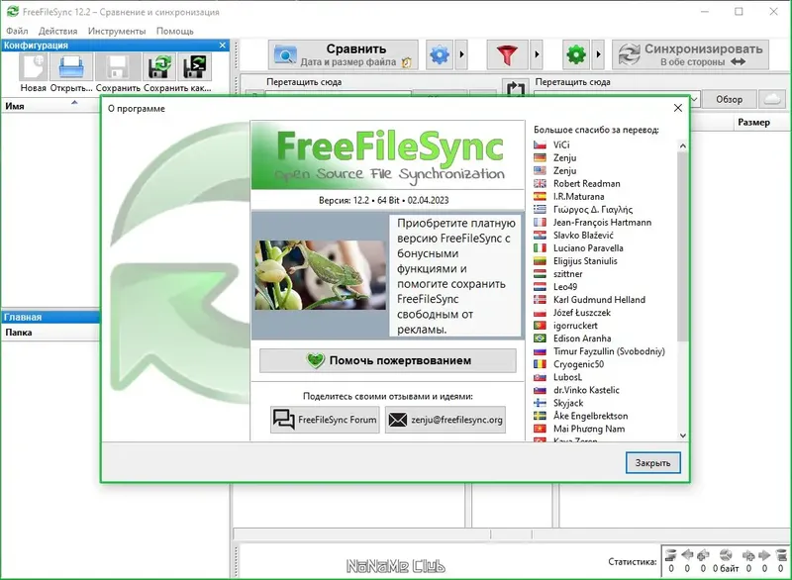
Task: Click the chameleon promotional image
Action: (320, 275)
